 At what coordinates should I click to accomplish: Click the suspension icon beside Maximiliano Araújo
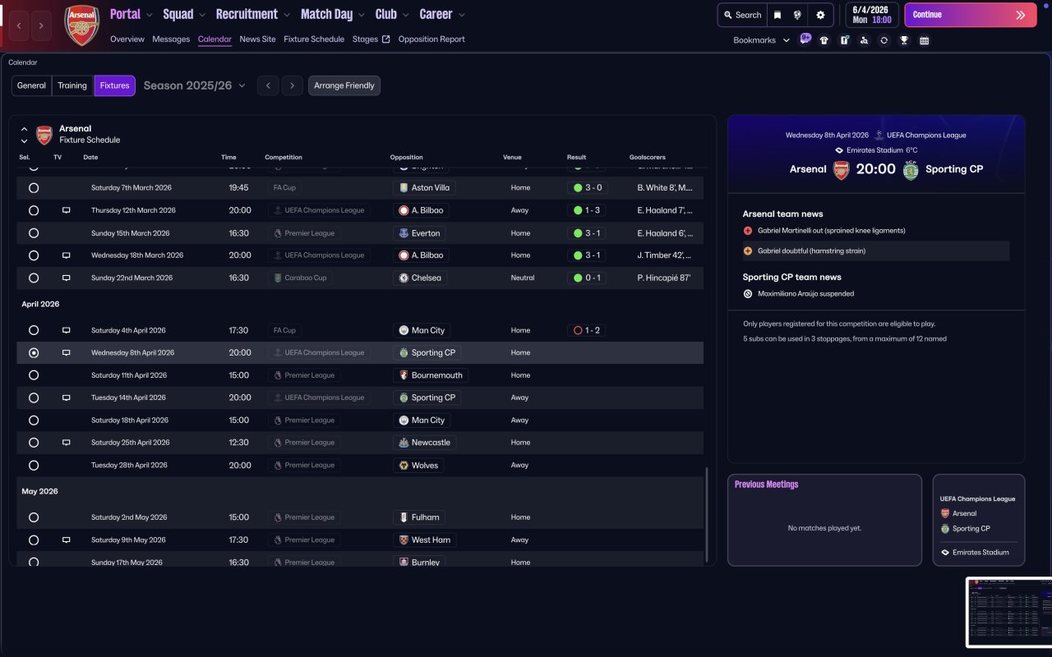click(748, 293)
